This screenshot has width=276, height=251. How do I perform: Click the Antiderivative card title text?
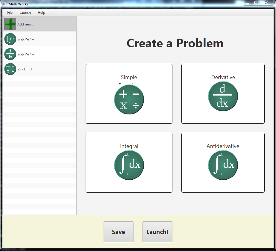click(x=223, y=146)
